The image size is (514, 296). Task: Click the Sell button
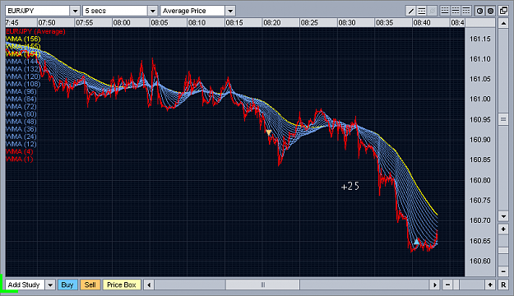[90, 284]
